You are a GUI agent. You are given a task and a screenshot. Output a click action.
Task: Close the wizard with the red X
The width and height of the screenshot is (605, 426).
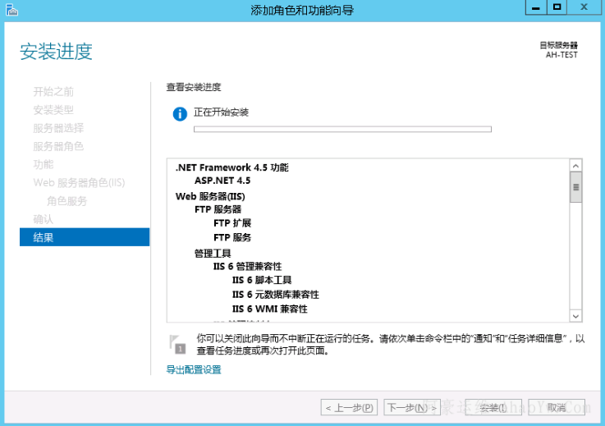click(584, 7)
